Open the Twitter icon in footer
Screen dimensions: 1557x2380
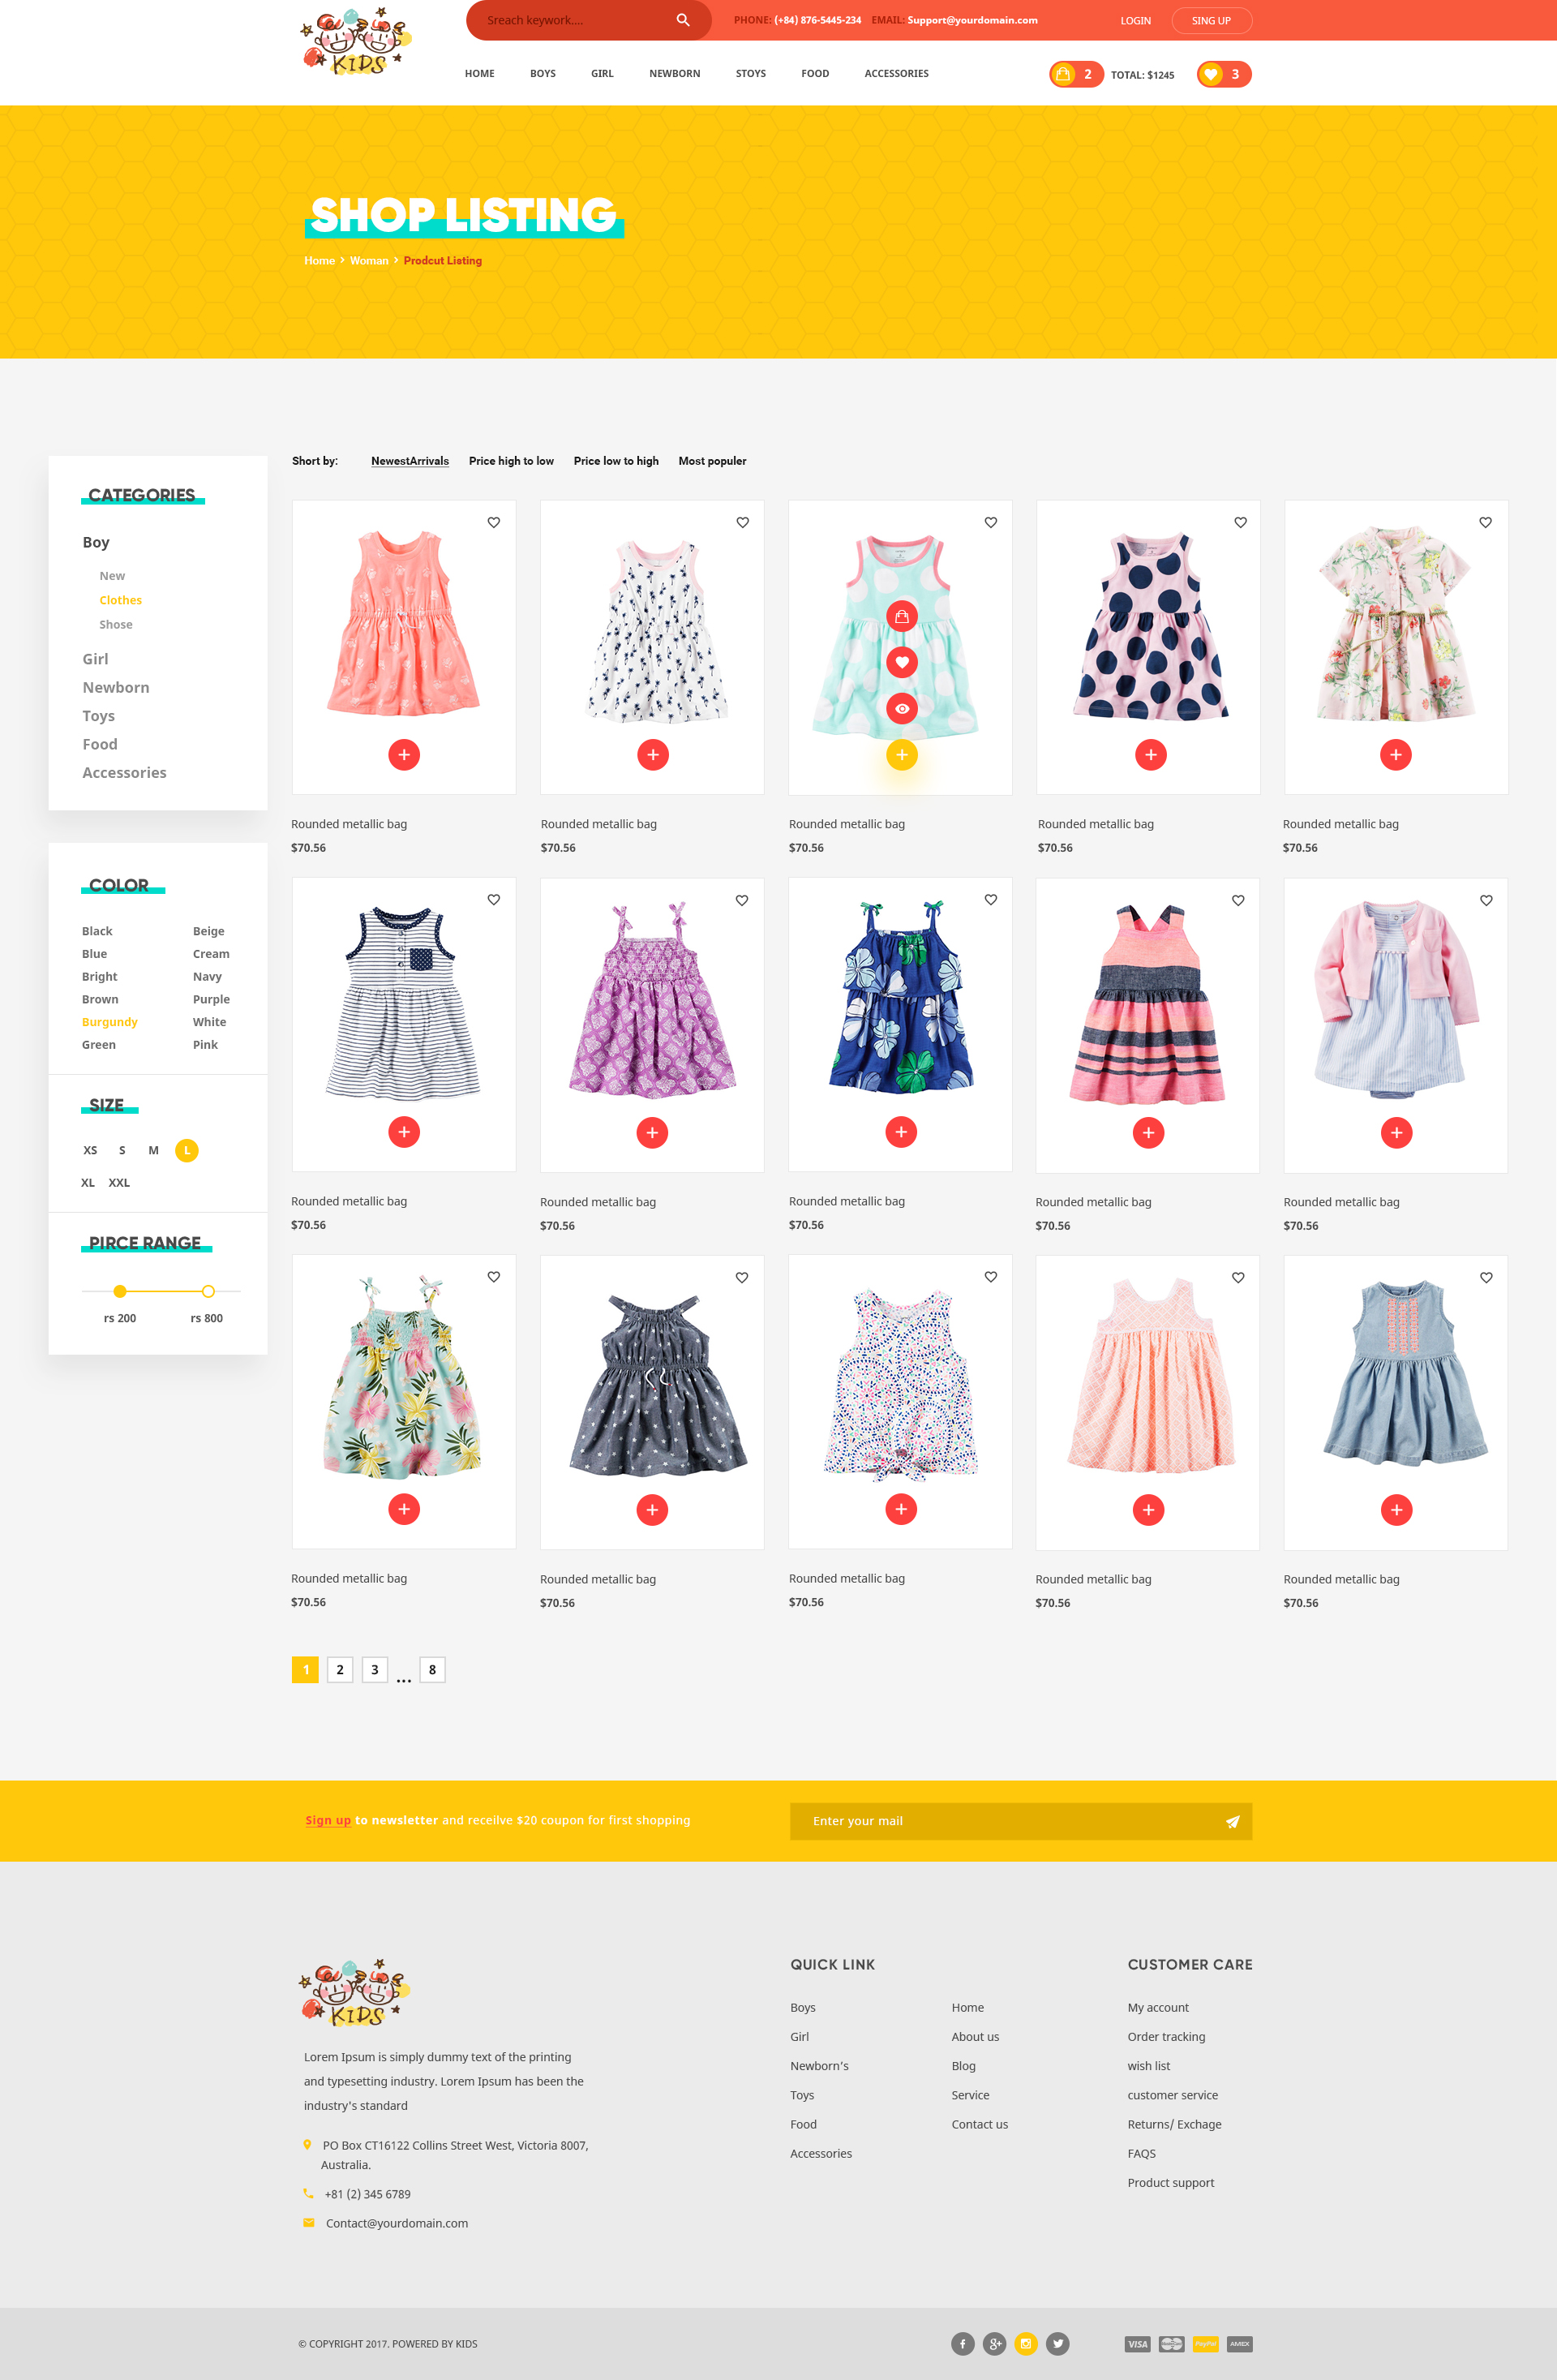click(x=1057, y=2343)
